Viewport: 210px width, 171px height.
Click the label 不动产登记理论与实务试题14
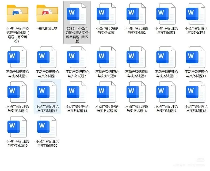coord(77,108)
